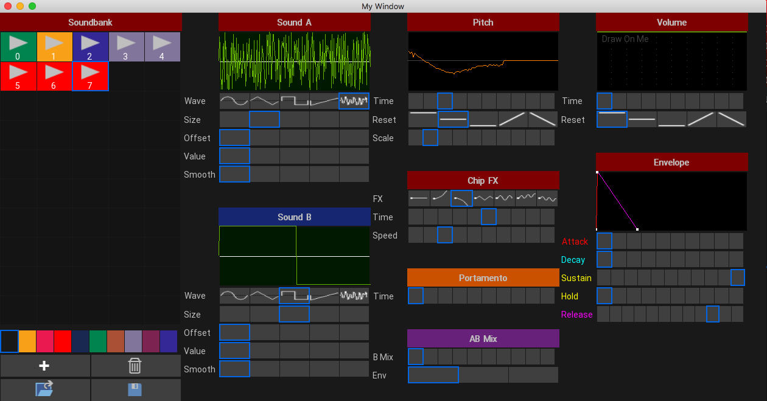Play the red sound slot 5
The width and height of the screenshot is (767, 401).
(x=18, y=76)
